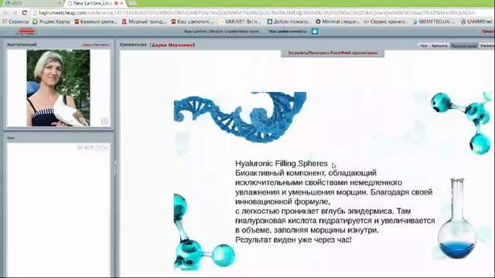Click the bars icon on the webcam panel
The image size is (495, 278).
pyautogui.click(x=104, y=121)
